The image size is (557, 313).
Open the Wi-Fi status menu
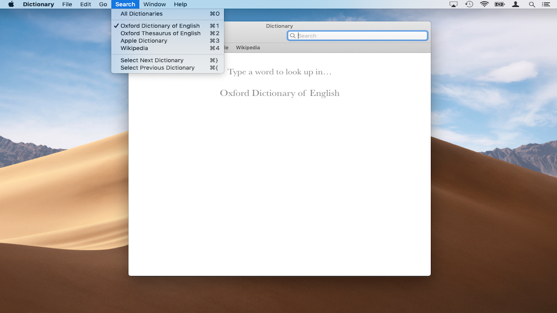click(x=484, y=4)
